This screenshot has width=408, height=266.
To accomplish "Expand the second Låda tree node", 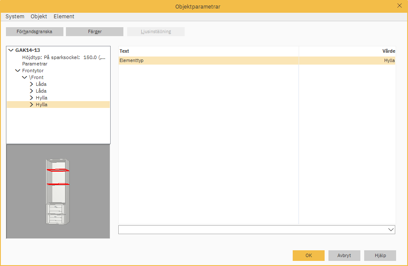I will coord(31,91).
